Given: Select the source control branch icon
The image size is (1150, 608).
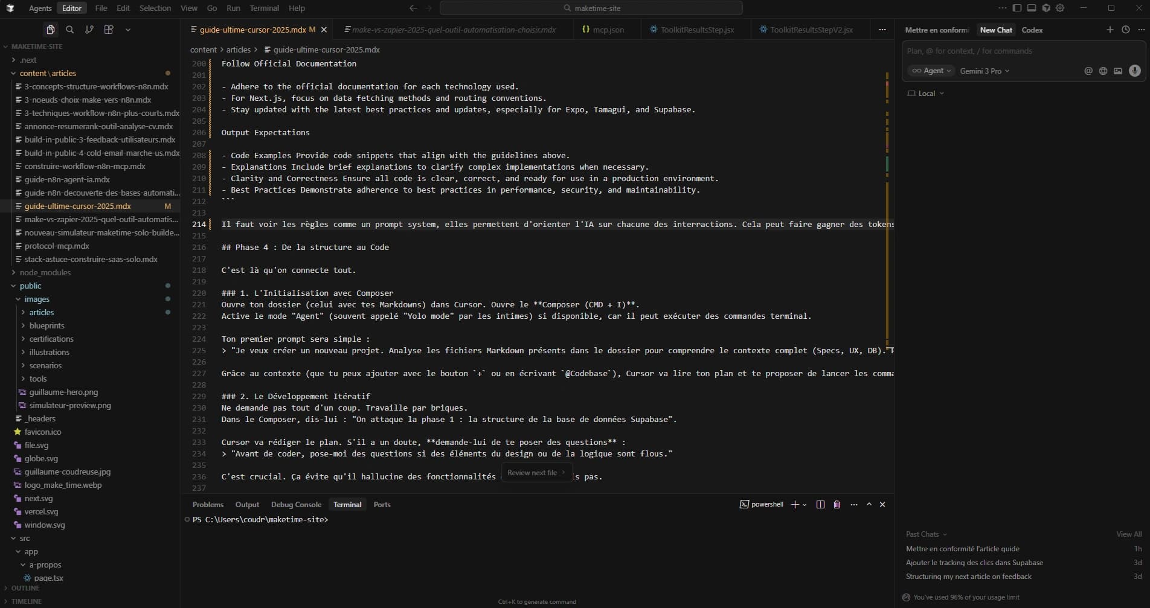Looking at the screenshot, I should point(89,29).
